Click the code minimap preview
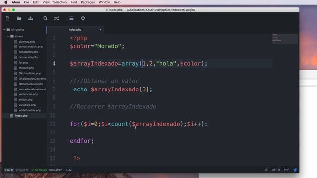The height and width of the screenshot is (178, 317). click(285, 39)
